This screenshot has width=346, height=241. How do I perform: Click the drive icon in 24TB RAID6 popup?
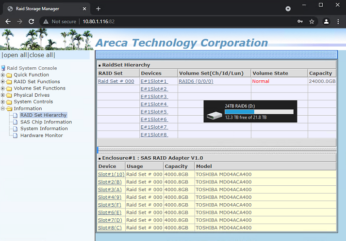pos(214,115)
